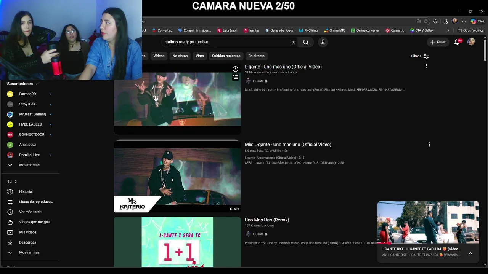Screen dimensions: 488x274
Task: Open Copilot Chat in the browser toolbar
Action: pyautogui.click(x=477, y=21)
